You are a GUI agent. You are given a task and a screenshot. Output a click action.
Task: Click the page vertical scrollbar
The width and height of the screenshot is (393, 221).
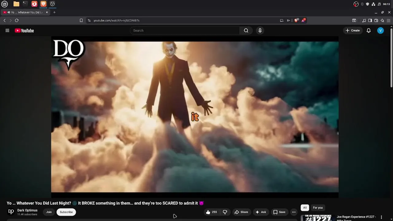click(x=391, y=58)
